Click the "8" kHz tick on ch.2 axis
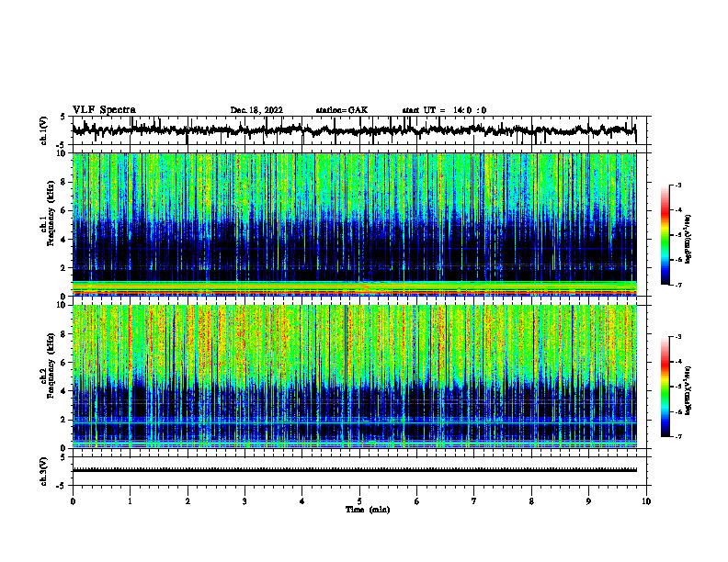The height and width of the screenshot is (562, 728). 64,334
